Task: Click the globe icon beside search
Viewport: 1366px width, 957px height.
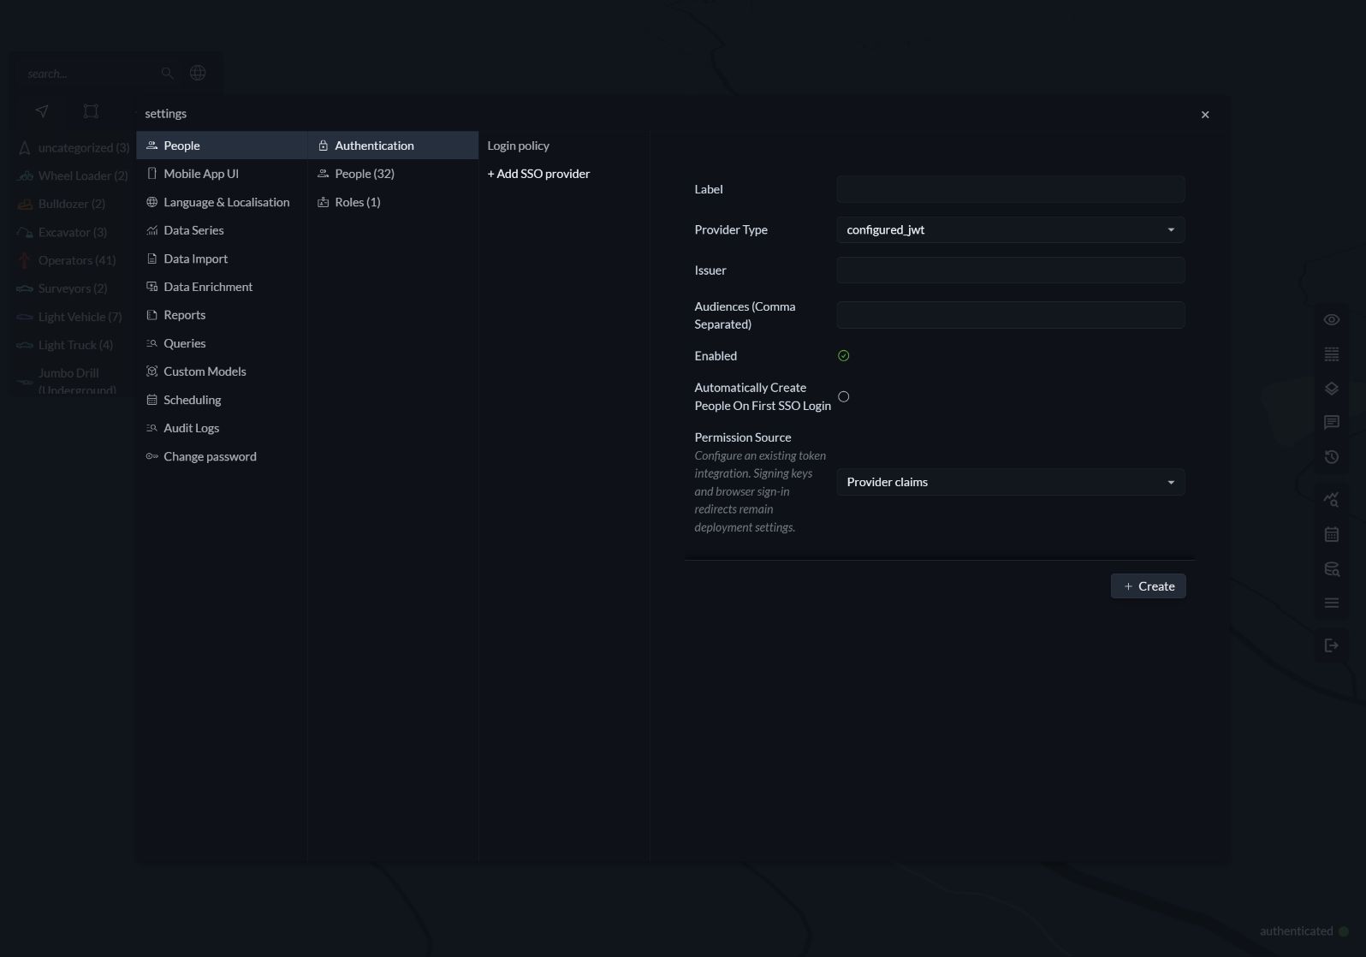Action: click(198, 73)
